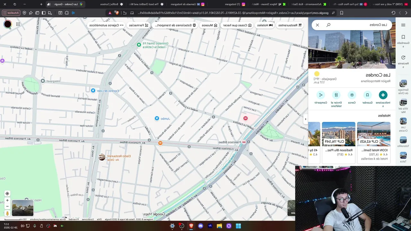Click the Jumbo store pin
The height and width of the screenshot is (231, 411).
[x=157, y=119]
